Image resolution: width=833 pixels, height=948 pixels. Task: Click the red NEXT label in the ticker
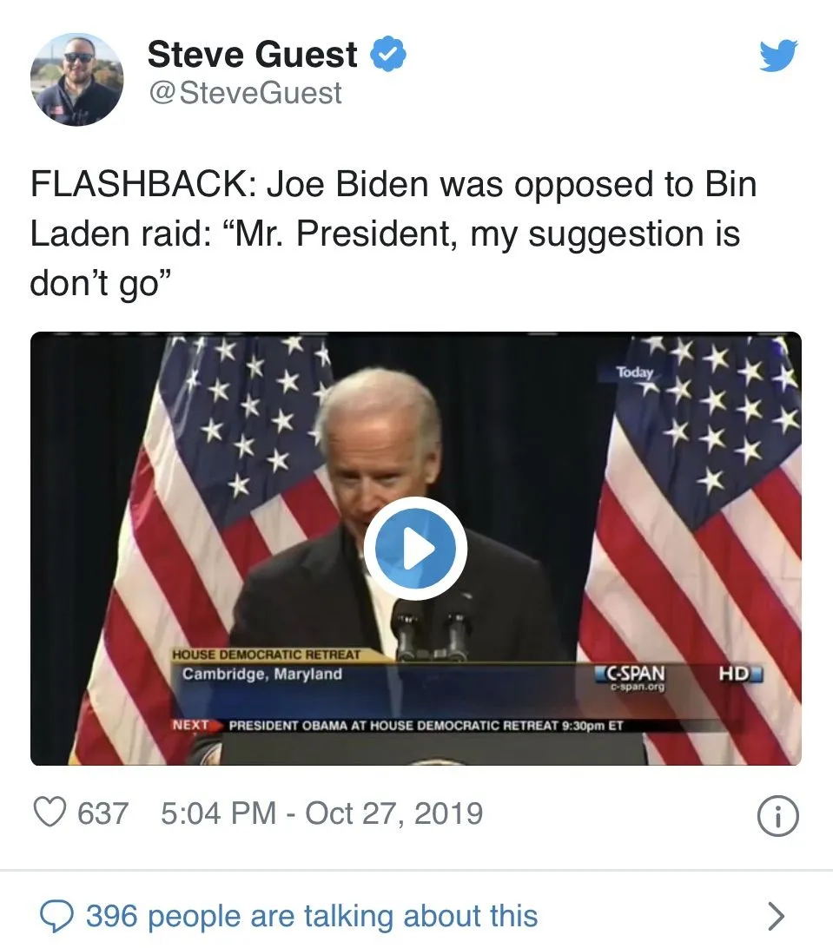[x=192, y=725]
